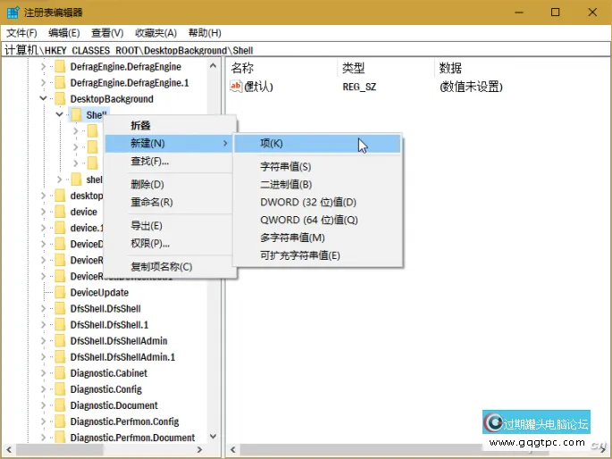
Task: Open the 查看(V) menu
Action: (107, 33)
